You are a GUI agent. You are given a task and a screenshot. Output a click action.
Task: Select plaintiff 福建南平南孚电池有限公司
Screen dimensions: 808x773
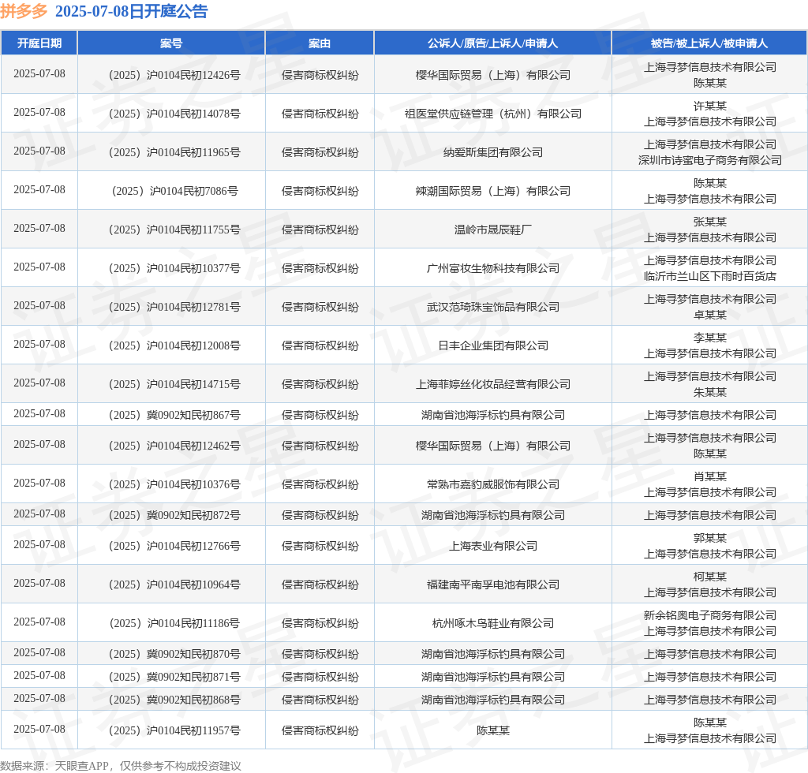click(x=492, y=584)
